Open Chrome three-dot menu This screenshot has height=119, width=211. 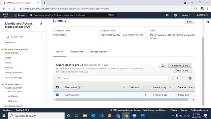pyautogui.click(x=207, y=9)
